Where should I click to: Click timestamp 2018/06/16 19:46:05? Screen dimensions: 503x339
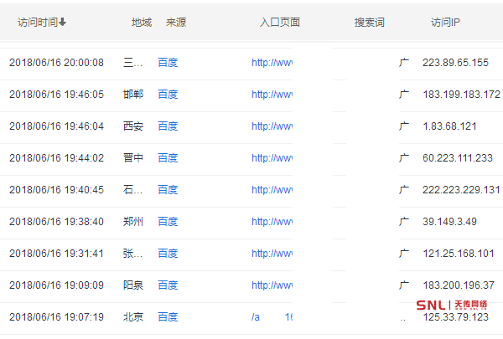pos(56,95)
